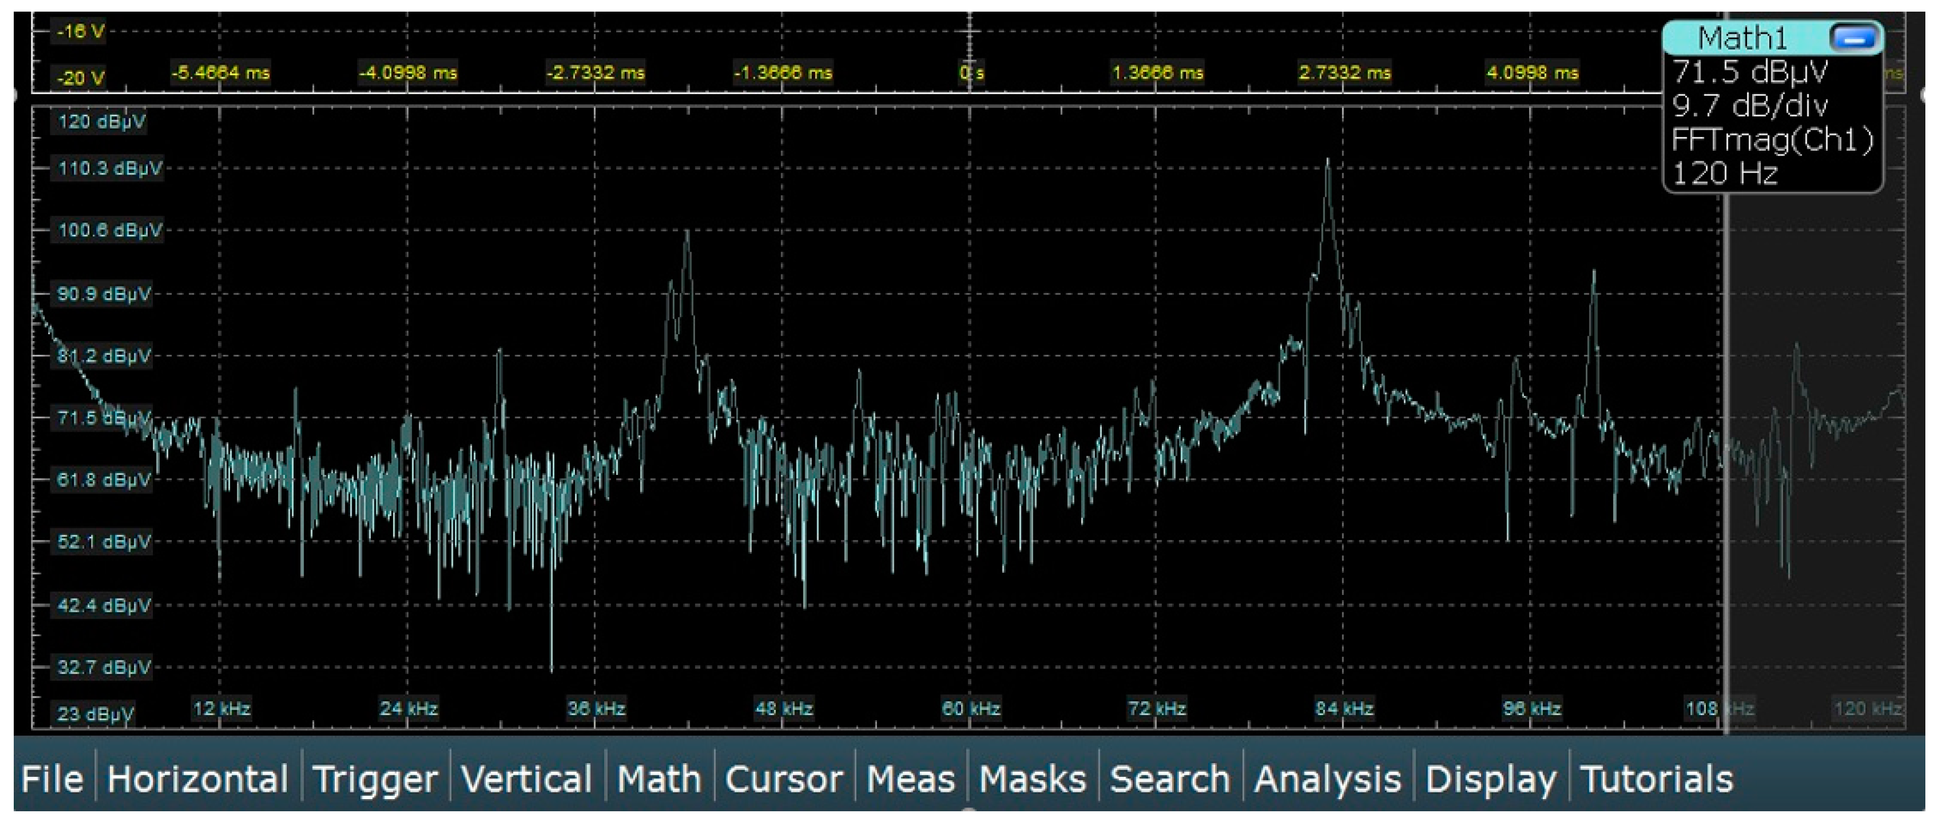Open the Math menu
Screen dimensions: 1937x825
click(659, 778)
